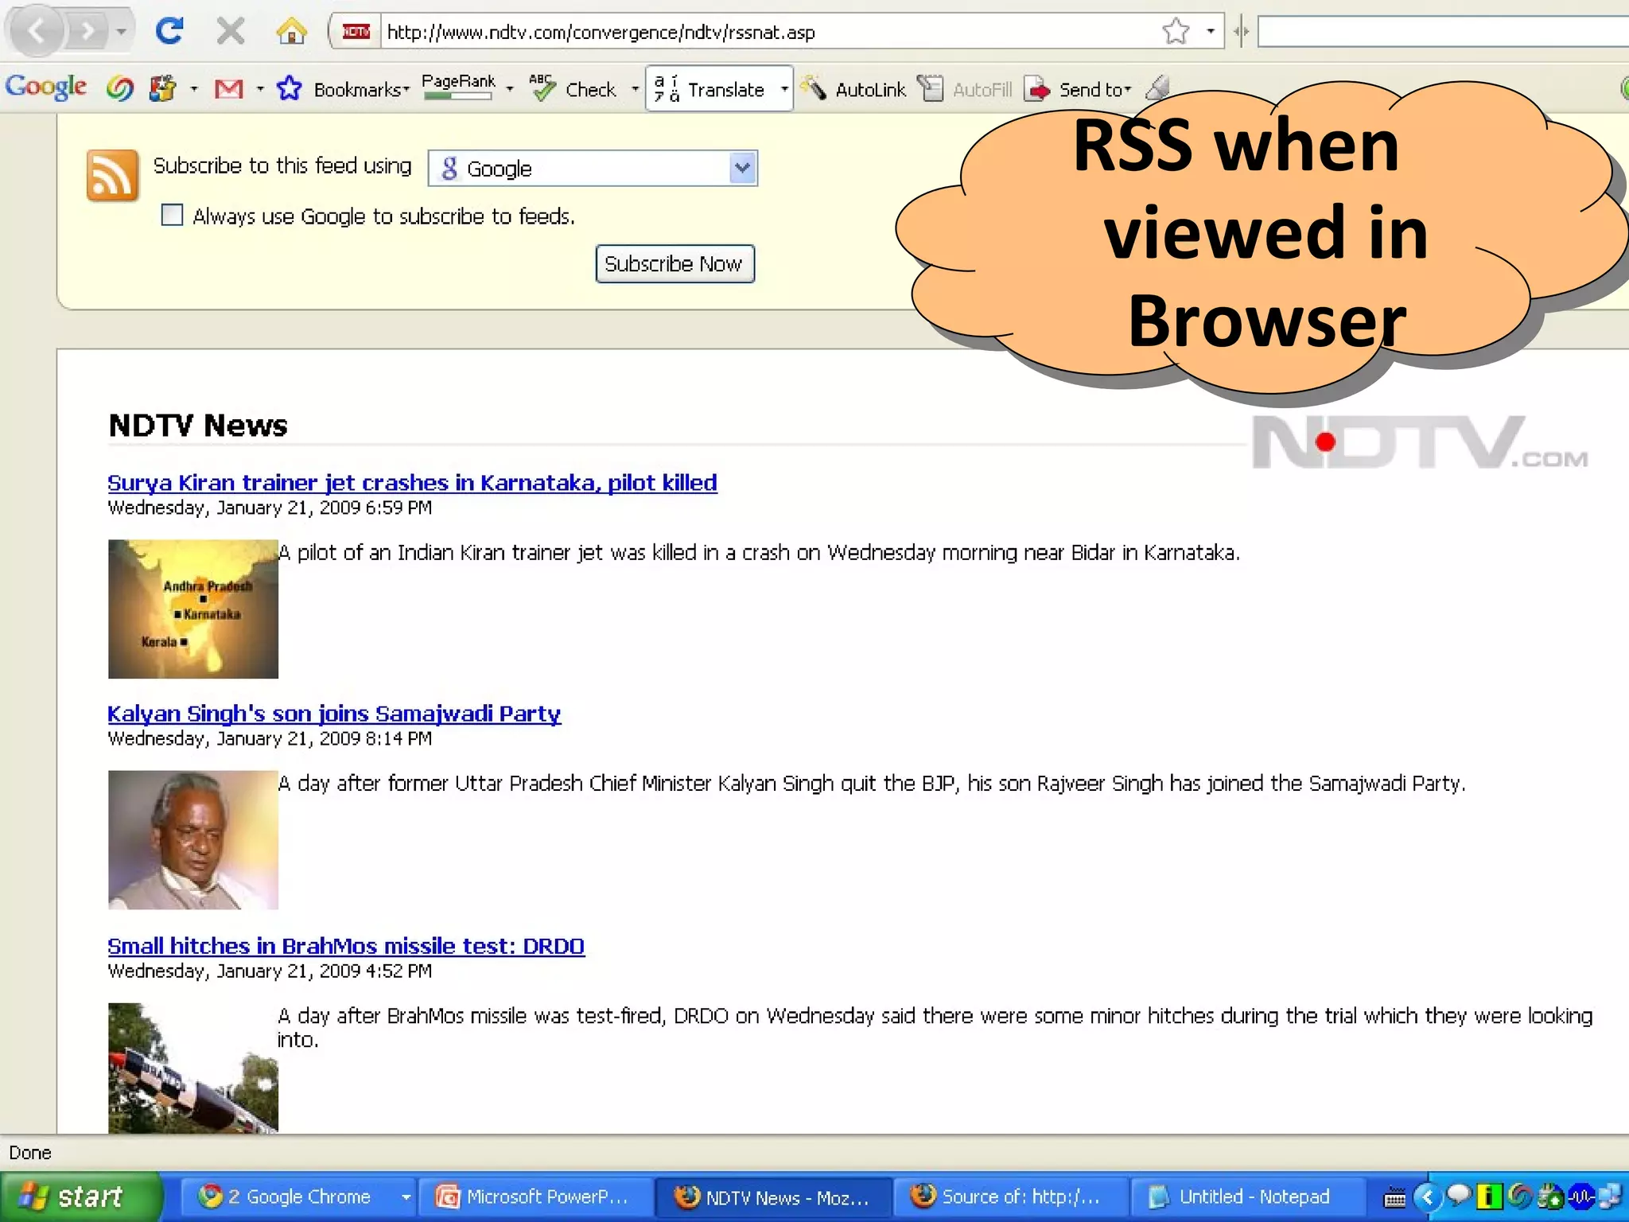The width and height of the screenshot is (1629, 1222).
Task: Click the safely remove hardware tray icon
Action: pos(1550,1196)
